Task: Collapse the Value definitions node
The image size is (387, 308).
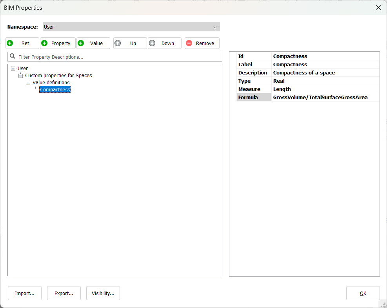Action: click(28, 83)
